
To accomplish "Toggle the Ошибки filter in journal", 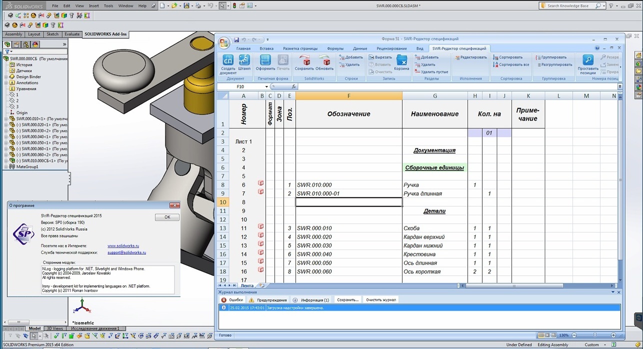I will (232, 299).
